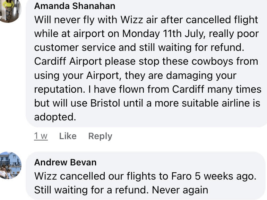
Task: Click "Cardiff Airport" in Amanda's comment
Action: pos(68,61)
